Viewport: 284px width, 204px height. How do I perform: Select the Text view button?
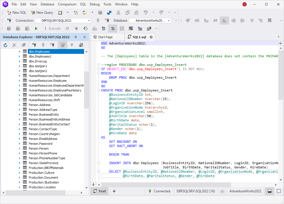click(100, 191)
